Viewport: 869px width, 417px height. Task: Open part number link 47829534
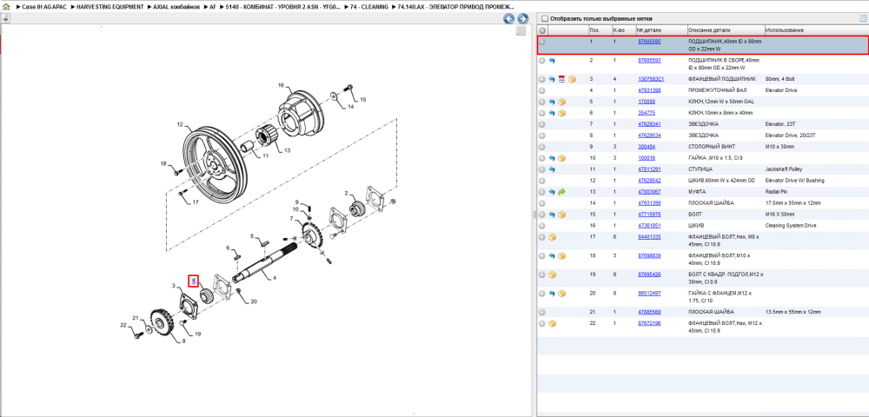pos(649,136)
